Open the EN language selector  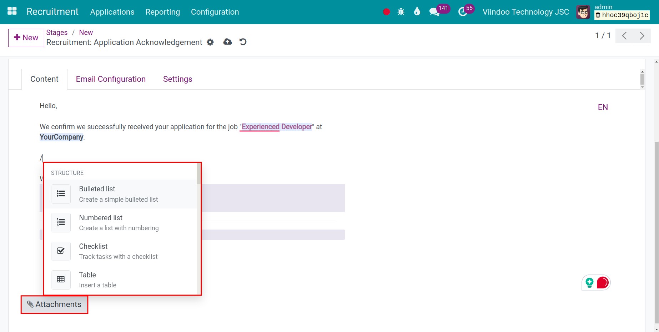pyautogui.click(x=603, y=107)
